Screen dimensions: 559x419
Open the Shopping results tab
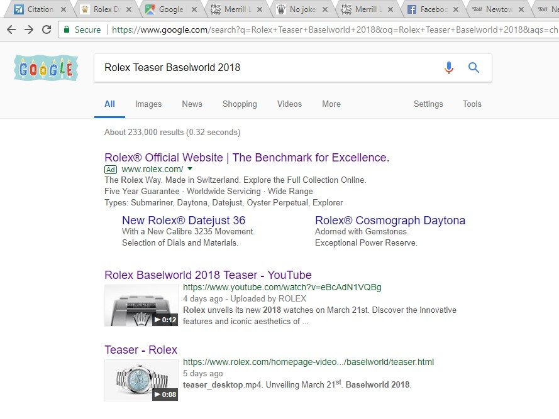click(240, 104)
